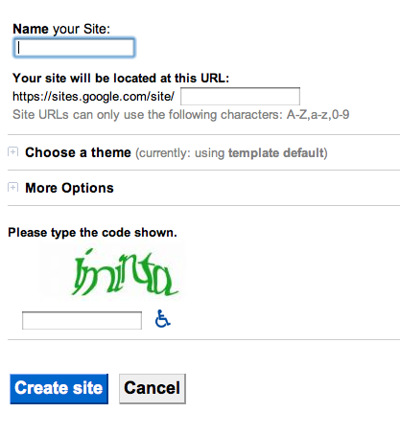Click the https://sites.google.com/site/ prefix text
The image size is (400, 435).
(93, 97)
